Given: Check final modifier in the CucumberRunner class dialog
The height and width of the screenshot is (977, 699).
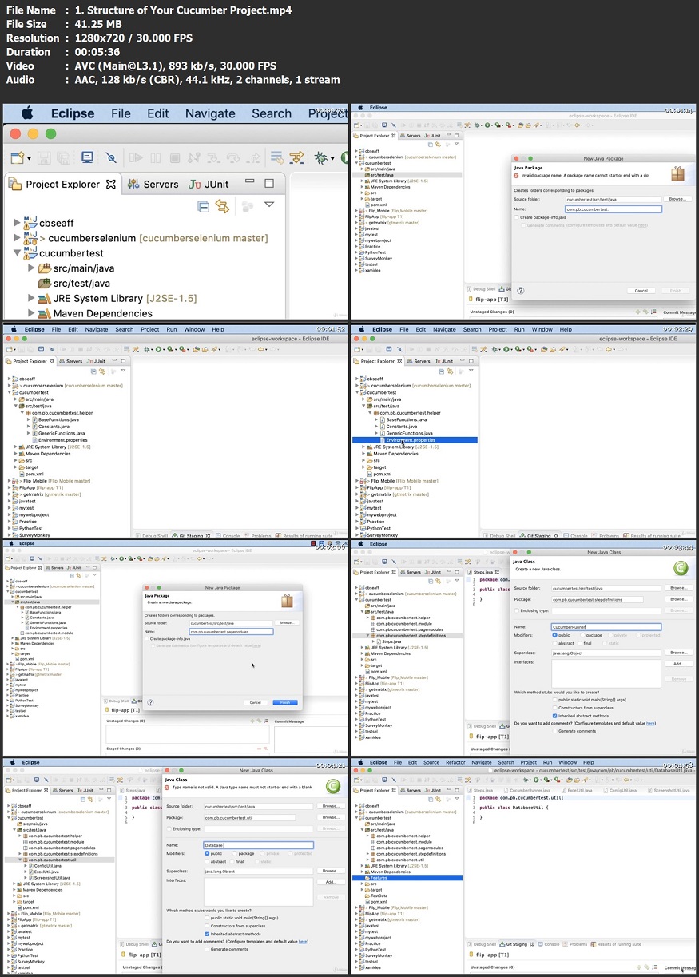Looking at the screenshot, I should (580, 643).
